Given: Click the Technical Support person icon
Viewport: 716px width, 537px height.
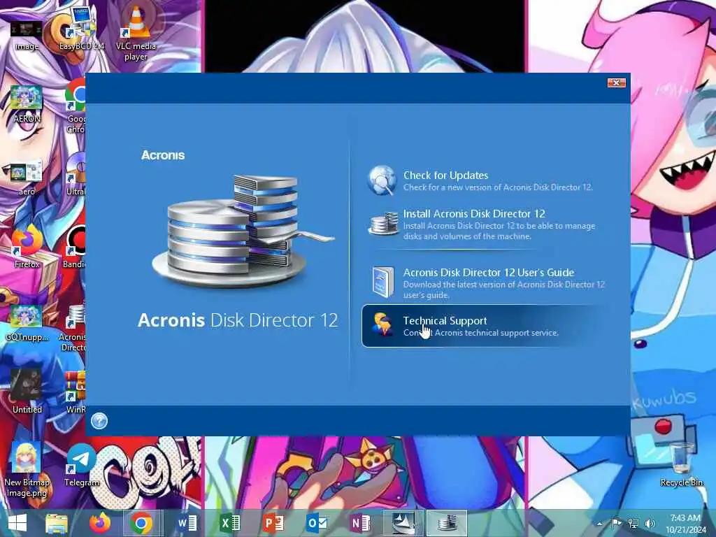Looking at the screenshot, I should 382,324.
